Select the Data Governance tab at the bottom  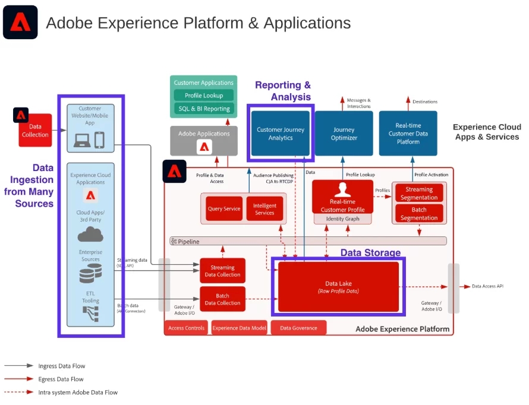(x=298, y=328)
